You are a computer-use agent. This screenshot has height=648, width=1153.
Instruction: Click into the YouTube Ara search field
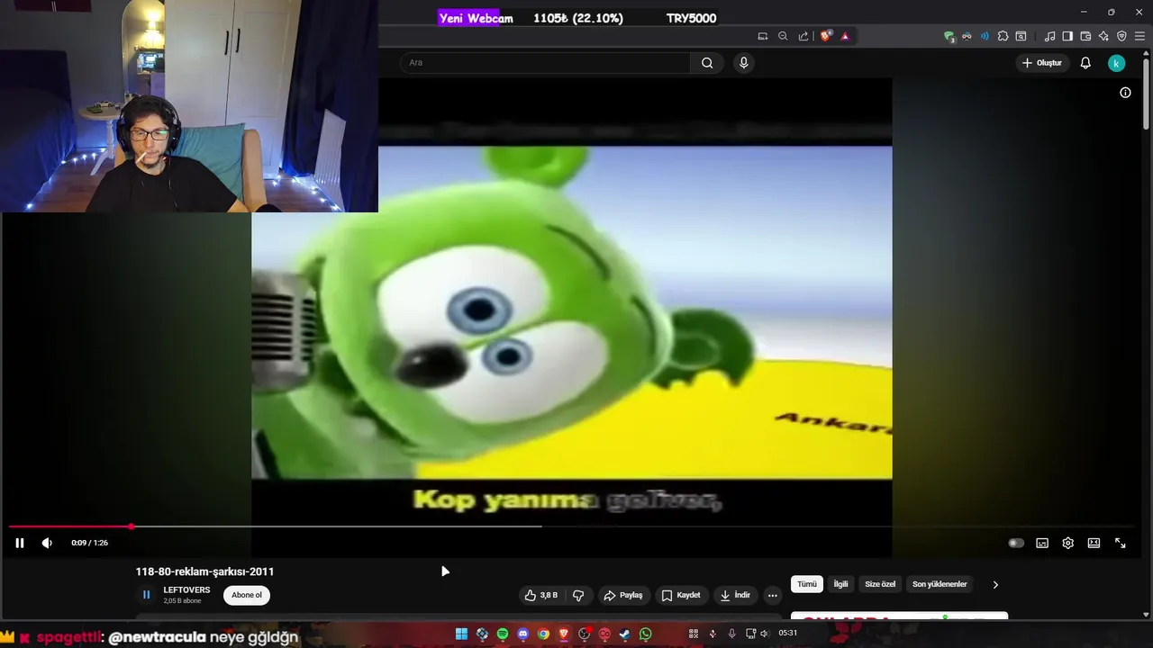point(545,63)
